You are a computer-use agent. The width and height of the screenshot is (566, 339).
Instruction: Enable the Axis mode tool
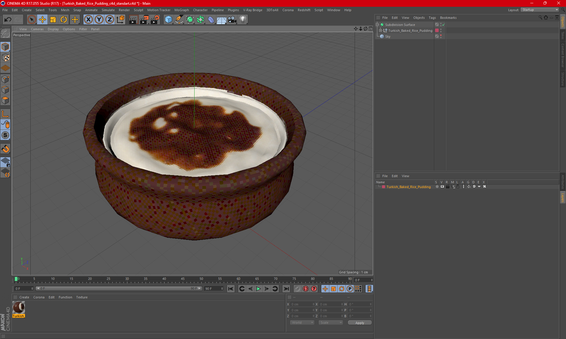(x=5, y=114)
